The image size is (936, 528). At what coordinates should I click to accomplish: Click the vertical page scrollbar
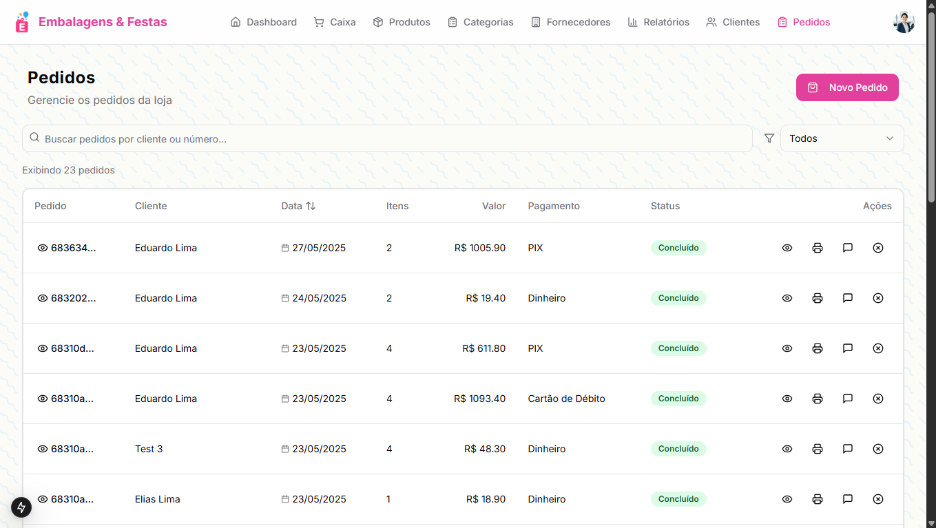click(x=930, y=207)
